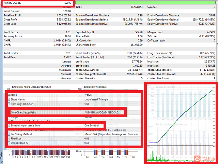218x164 pixels.
Task: Select Long Trades (won %) value 3961 (75.79%)
Action: point(207,53)
